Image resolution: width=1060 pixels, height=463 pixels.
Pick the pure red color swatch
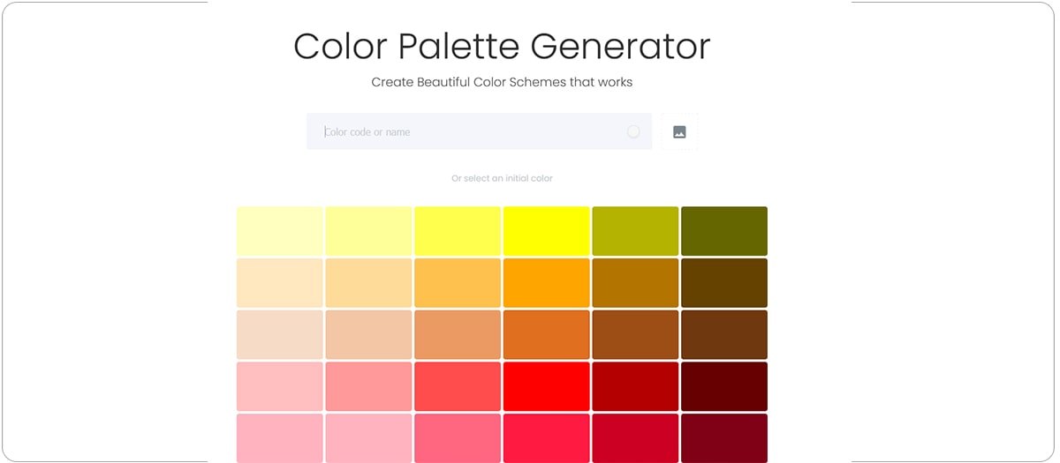click(547, 386)
